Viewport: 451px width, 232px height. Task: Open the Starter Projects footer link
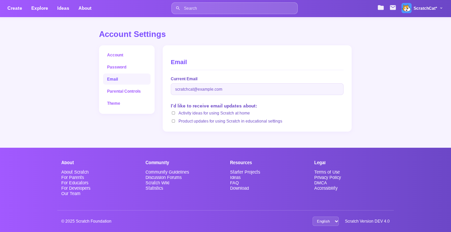(245, 172)
